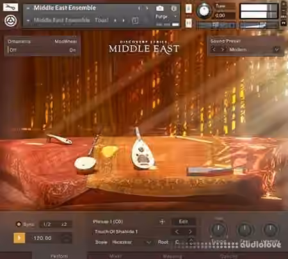Save snapshot with the disk icon
Viewport: 288px width, 259px height.
pos(135,20)
